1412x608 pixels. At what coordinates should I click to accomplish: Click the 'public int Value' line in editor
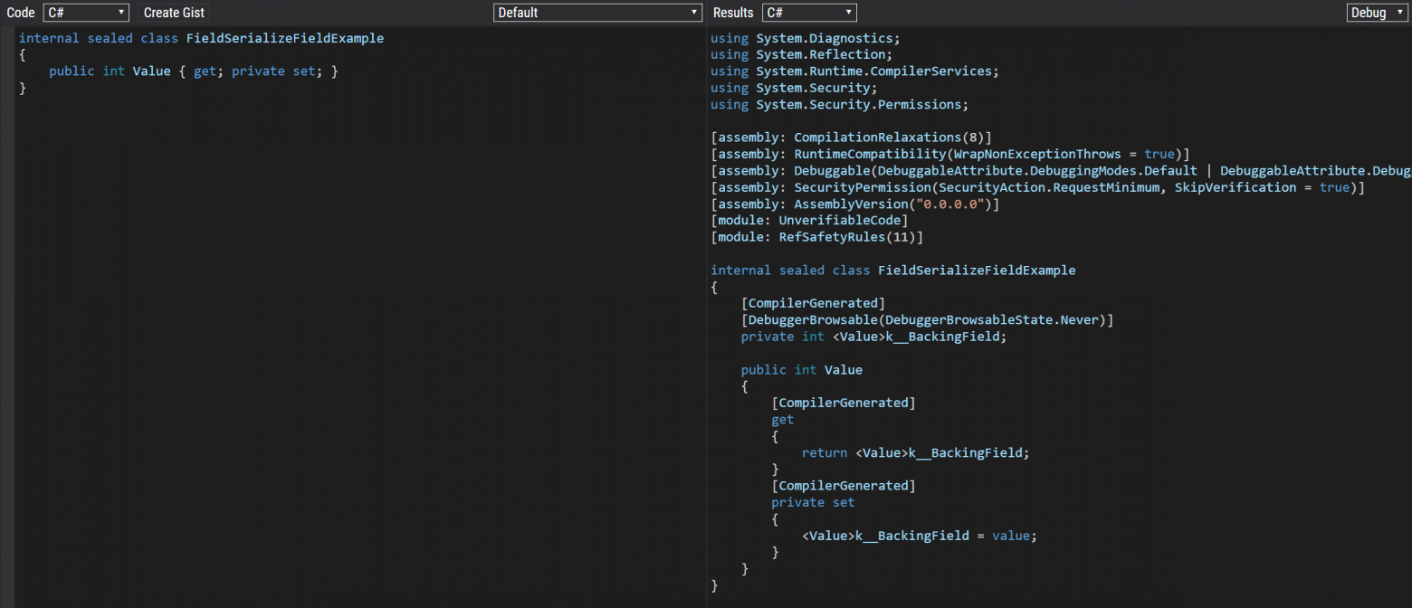193,71
